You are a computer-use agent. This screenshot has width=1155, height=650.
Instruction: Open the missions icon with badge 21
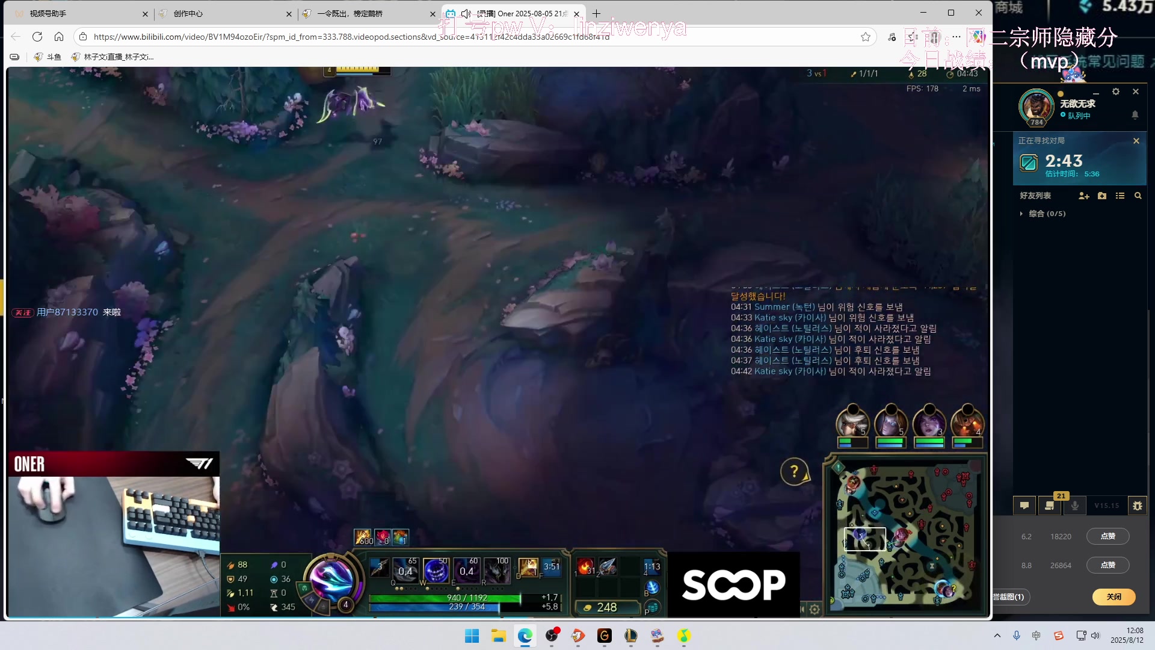(x=1050, y=506)
